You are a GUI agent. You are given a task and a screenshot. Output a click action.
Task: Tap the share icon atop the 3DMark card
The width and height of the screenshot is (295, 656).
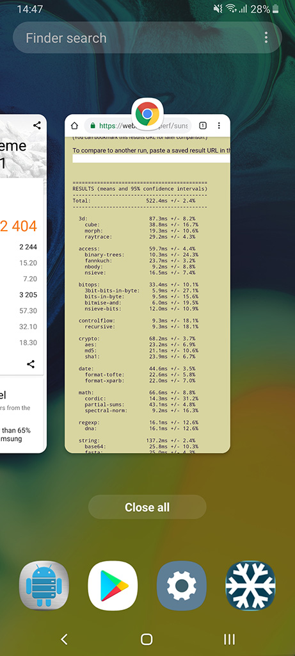click(36, 125)
